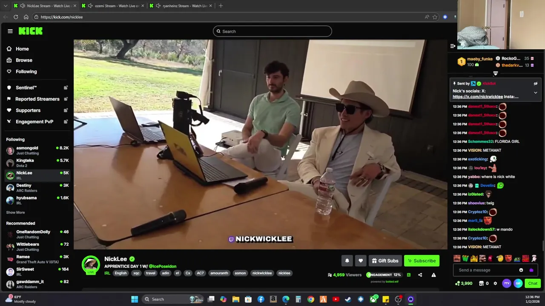Switch to the ozemi Stream tab
The width and height of the screenshot is (545, 306).
[113, 6]
